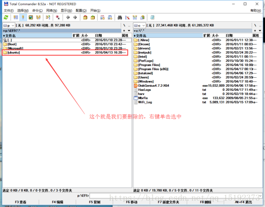
Task: Go to parent with right panel dots button
Action: pos(260,26)
